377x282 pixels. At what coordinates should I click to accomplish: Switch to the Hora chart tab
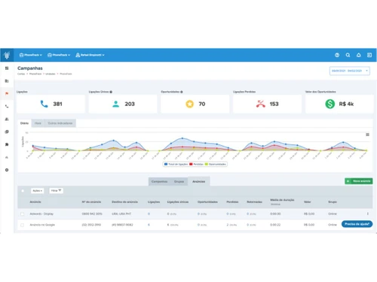coord(38,123)
